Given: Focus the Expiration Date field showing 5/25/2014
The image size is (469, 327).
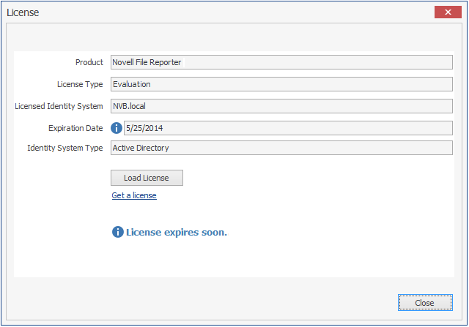Looking at the screenshot, I should 288,128.
